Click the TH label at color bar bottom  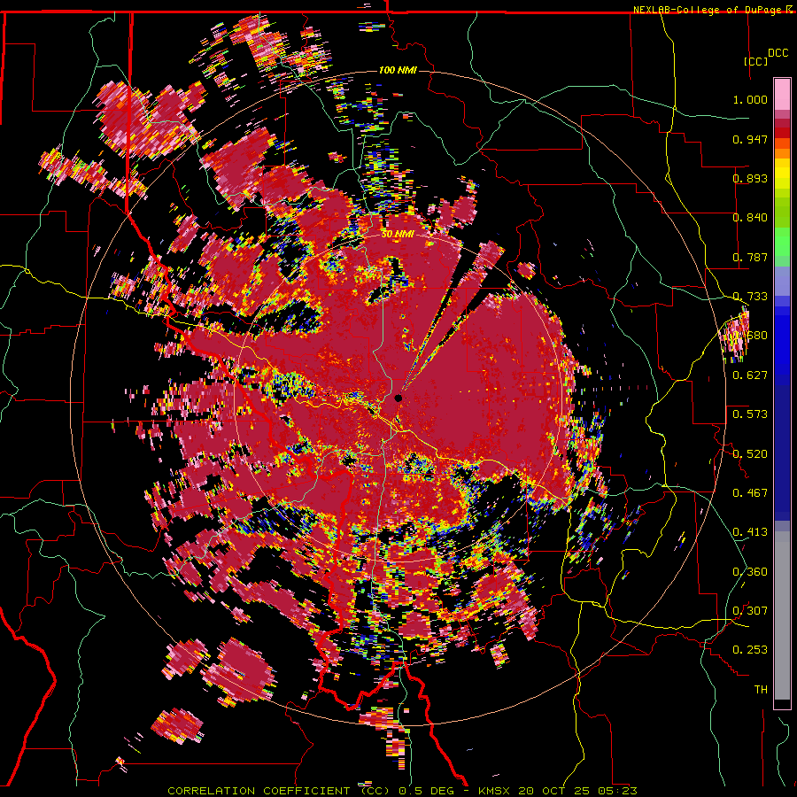(x=761, y=690)
